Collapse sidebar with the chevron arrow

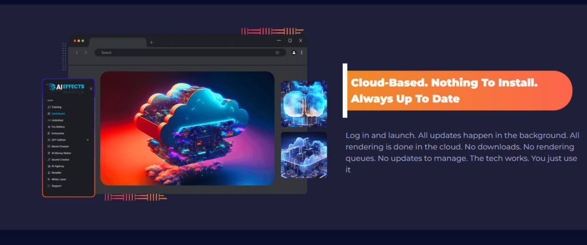[91, 89]
